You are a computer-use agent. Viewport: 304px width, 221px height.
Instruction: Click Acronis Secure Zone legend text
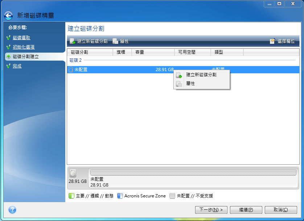(x=145, y=196)
